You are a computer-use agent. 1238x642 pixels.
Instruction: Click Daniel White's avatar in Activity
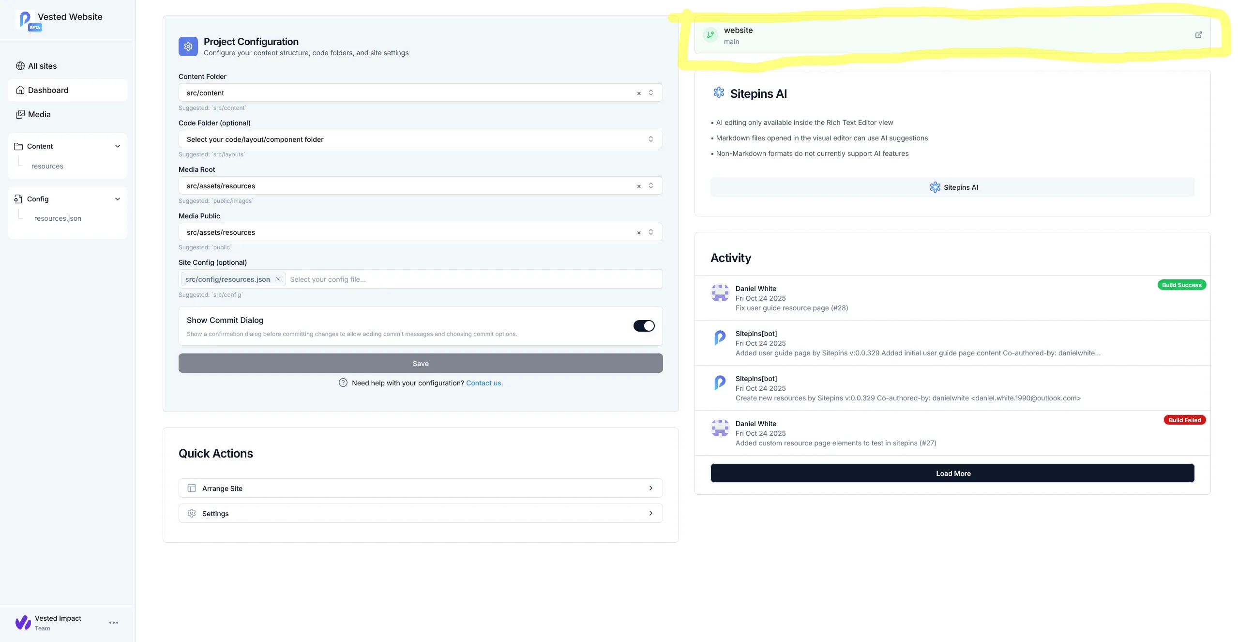[720, 293]
